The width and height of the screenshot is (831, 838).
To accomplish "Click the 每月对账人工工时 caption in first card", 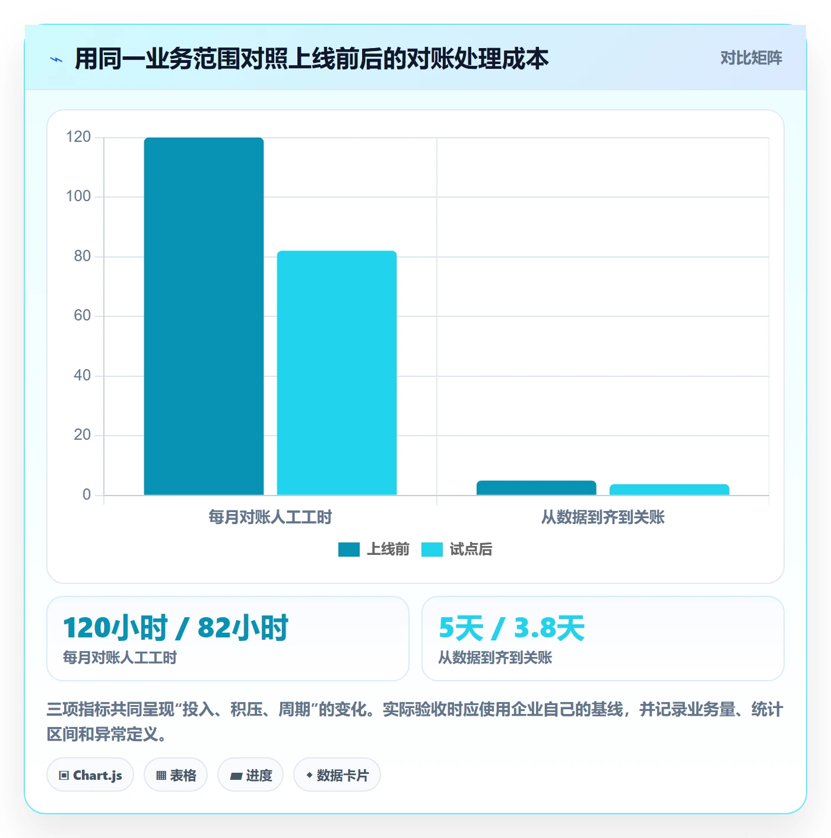I will [x=120, y=658].
